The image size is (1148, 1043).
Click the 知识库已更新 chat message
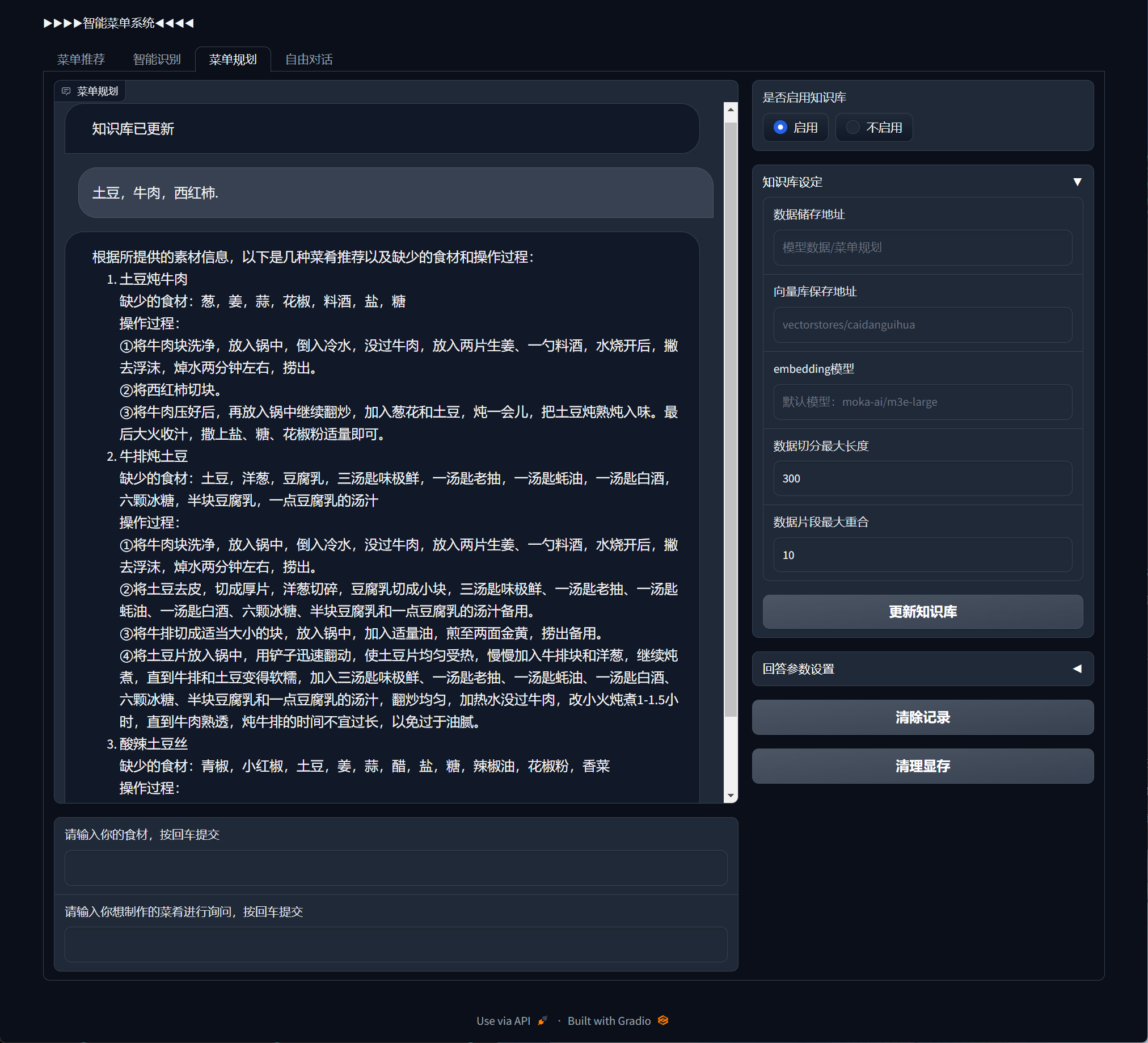382,129
